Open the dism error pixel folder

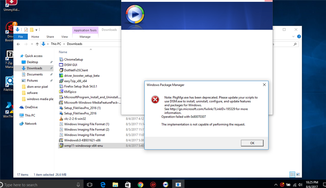tap(37, 87)
